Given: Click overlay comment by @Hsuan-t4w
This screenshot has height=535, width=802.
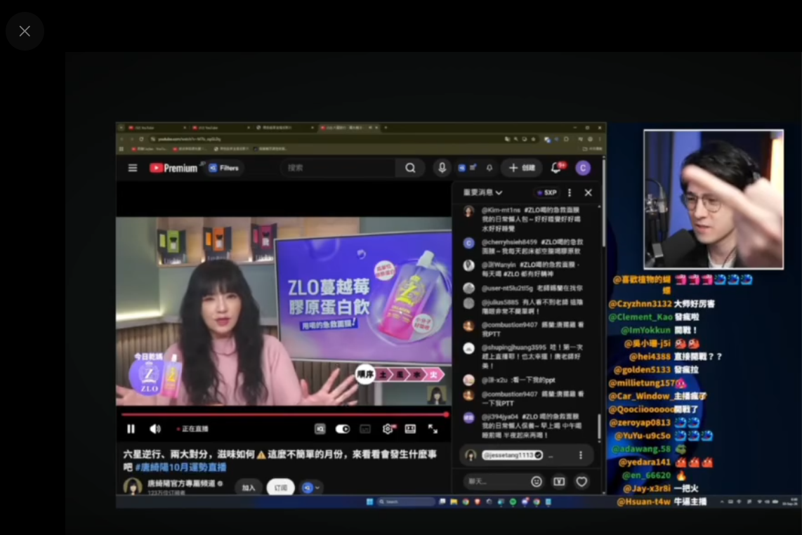Looking at the screenshot, I should click(x=662, y=502).
